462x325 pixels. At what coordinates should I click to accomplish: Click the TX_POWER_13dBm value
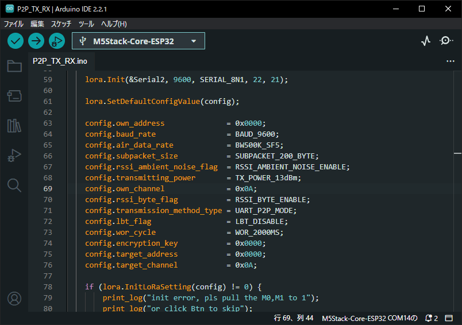[x=266, y=178]
